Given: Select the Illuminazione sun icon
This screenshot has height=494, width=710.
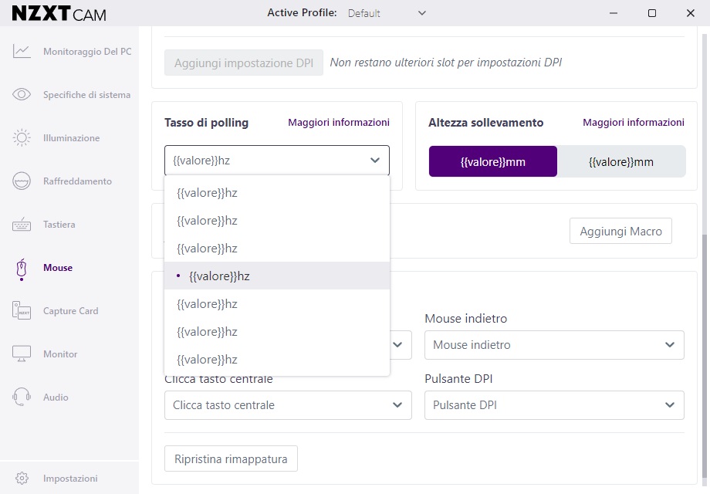Looking at the screenshot, I should click(x=22, y=137).
